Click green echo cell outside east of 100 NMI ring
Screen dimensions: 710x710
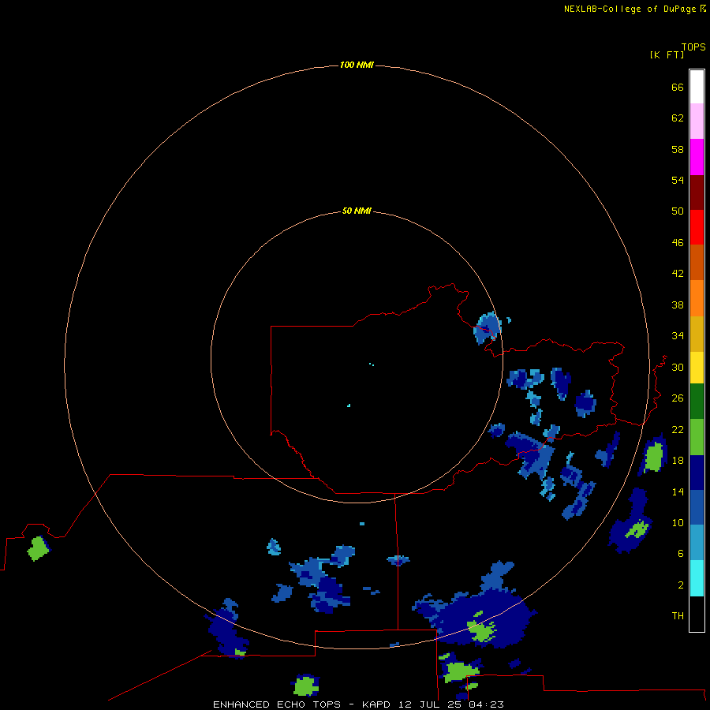click(x=653, y=458)
